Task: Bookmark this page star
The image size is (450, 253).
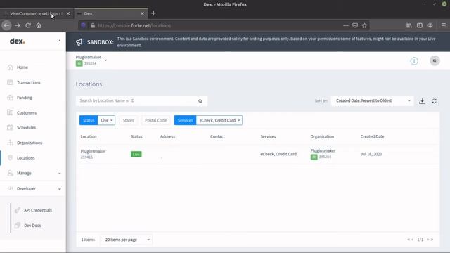Action: pos(364,25)
